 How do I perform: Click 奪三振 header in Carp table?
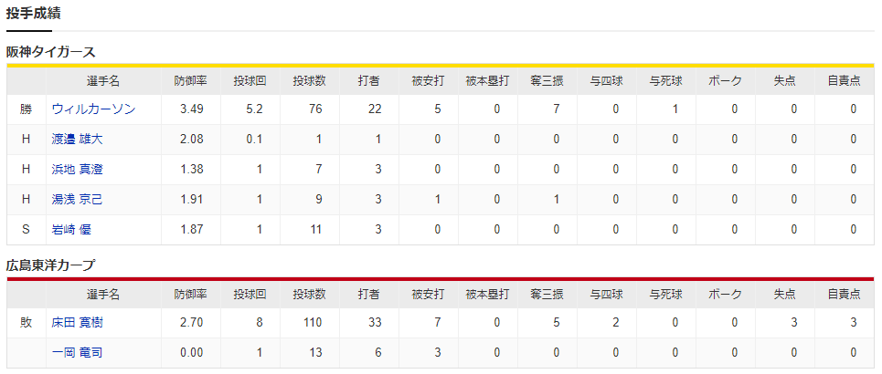click(x=547, y=295)
